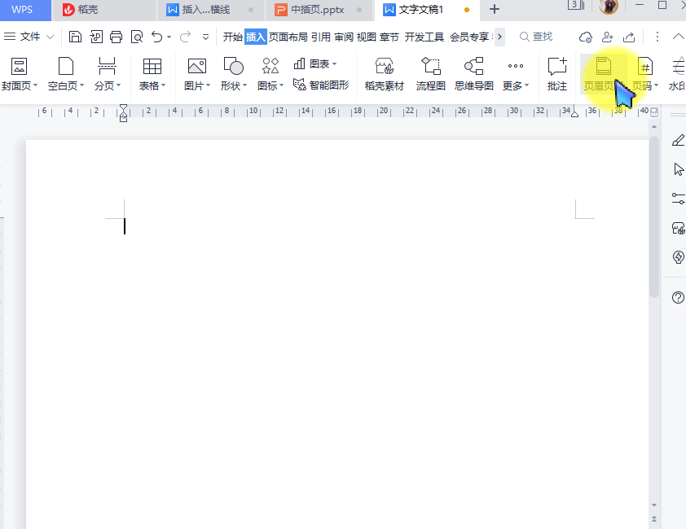This screenshot has width=686, height=529.
Task: Click the Print icon
Action: click(117, 37)
